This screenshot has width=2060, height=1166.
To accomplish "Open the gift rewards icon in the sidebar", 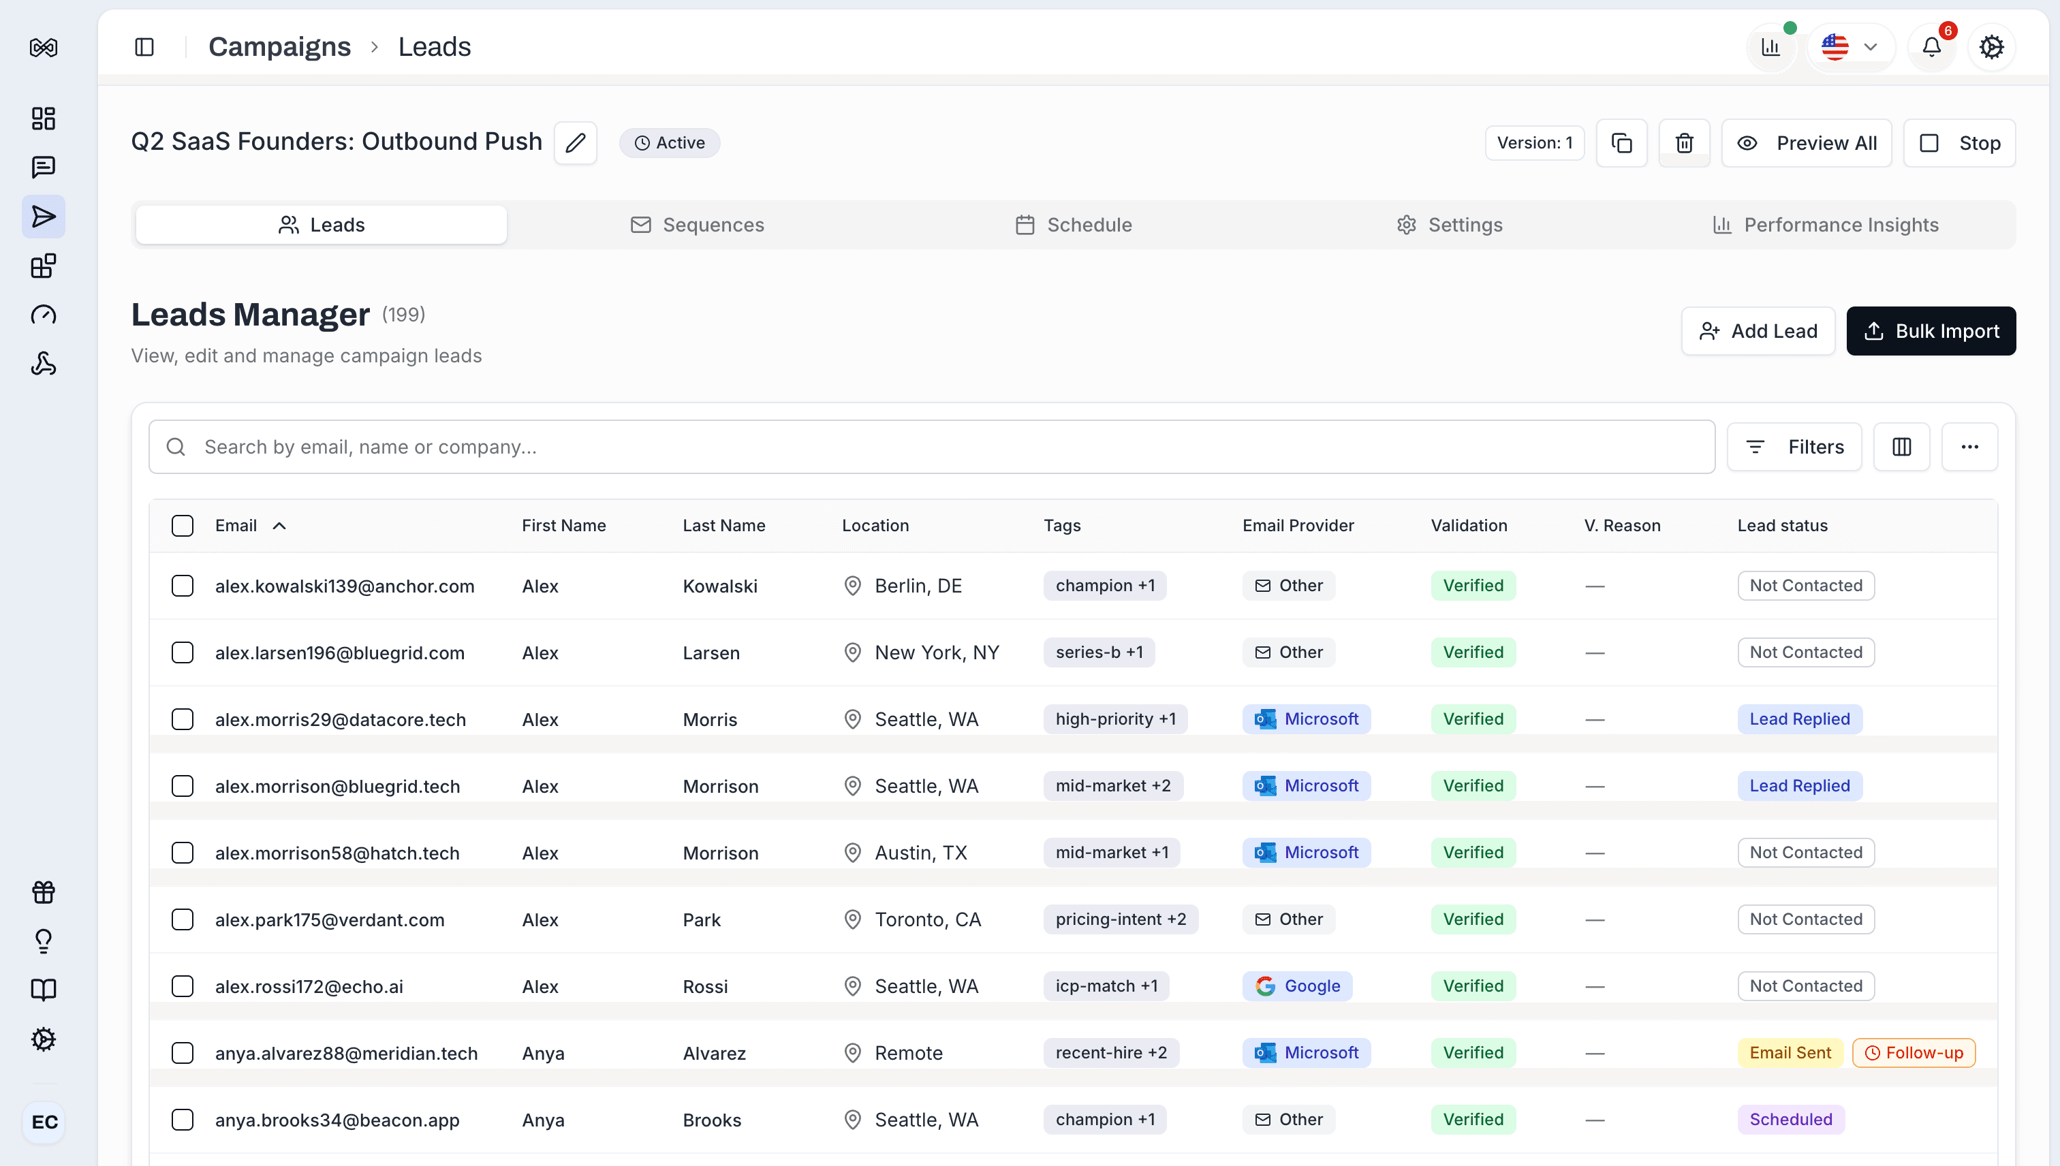I will [43, 892].
